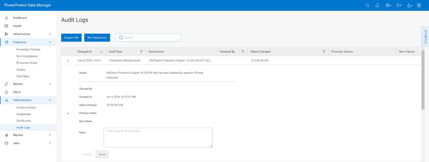Image resolution: width=429 pixels, height=162 pixels.
Task: Expand the Infrastructure sidebar menu
Action: (50, 34)
